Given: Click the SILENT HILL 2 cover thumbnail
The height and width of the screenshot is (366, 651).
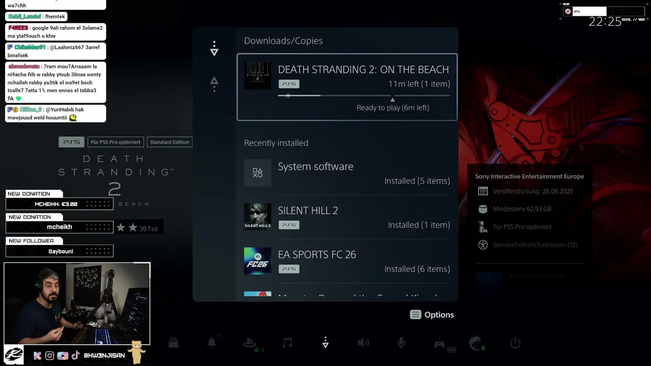Looking at the screenshot, I should coord(257,217).
